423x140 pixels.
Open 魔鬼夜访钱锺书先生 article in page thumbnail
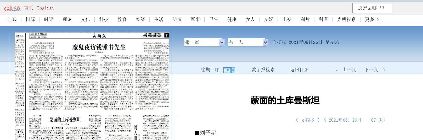99,47
